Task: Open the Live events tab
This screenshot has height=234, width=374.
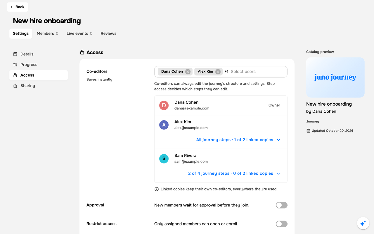Action: 79,34
